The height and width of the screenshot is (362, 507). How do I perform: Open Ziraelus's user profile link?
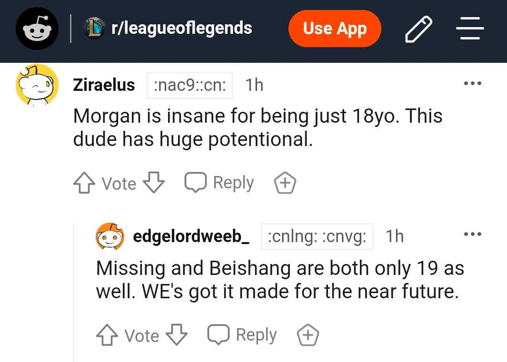click(x=104, y=85)
